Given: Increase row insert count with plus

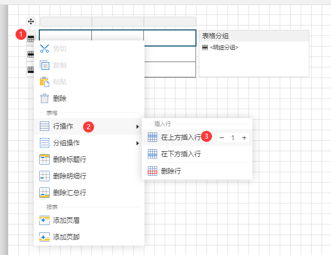Looking at the screenshot, I should (244, 138).
